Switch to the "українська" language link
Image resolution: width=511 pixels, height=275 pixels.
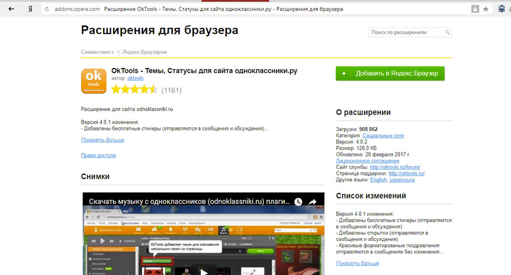pos(402,180)
